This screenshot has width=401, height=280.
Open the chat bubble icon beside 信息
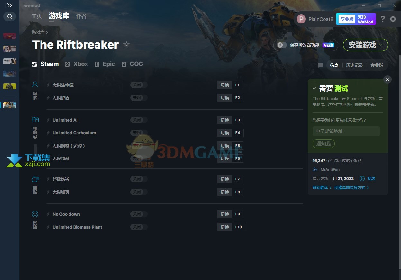tap(320, 65)
